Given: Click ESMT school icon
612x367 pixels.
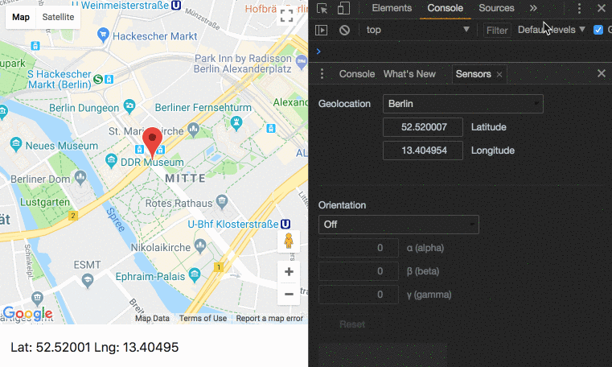Looking at the screenshot, I should click(88, 280).
